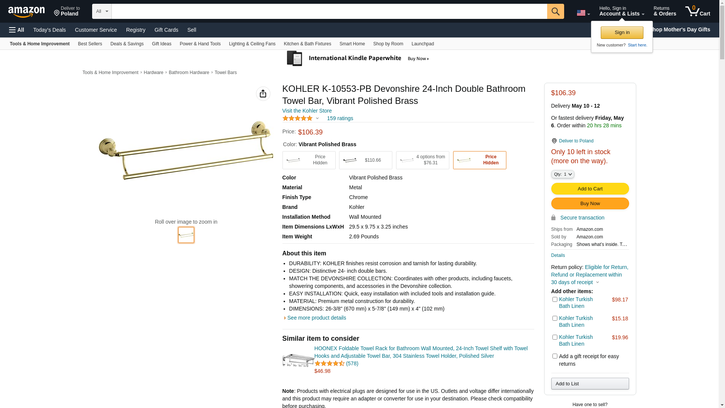Click the search input field

329,11
